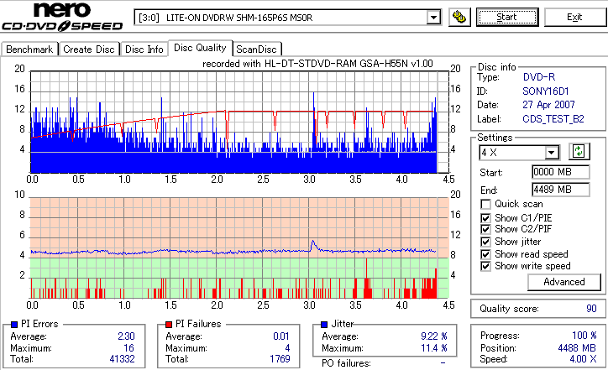
Task: Click the drive options icon next to Start
Action: 459,17
